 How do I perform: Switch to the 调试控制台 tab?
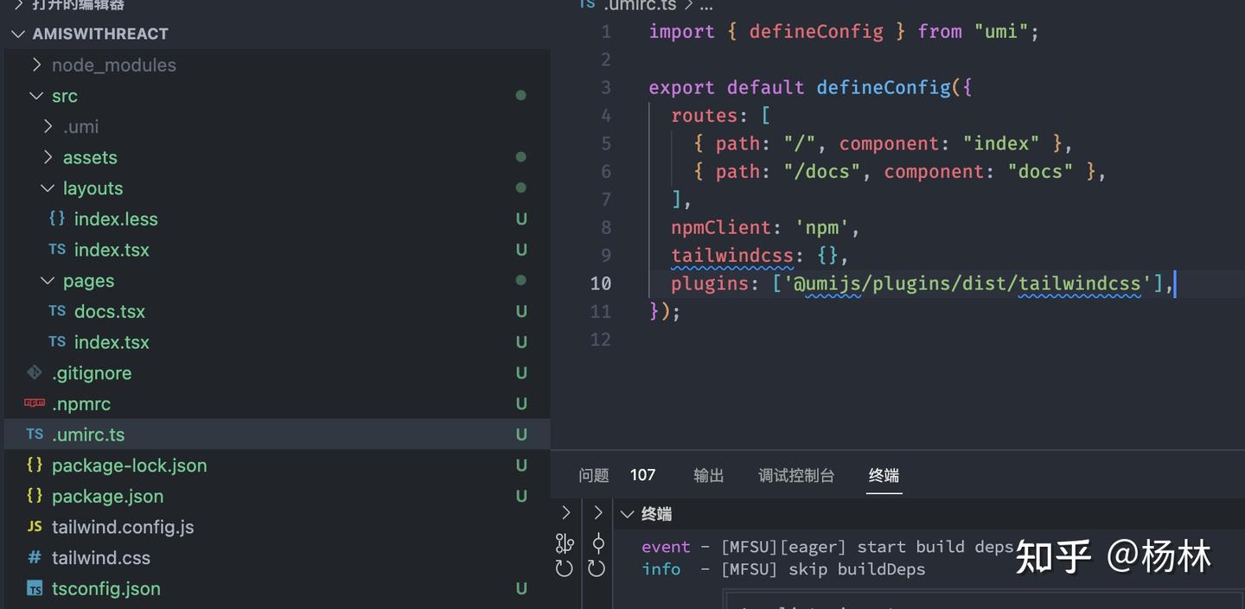[795, 475]
